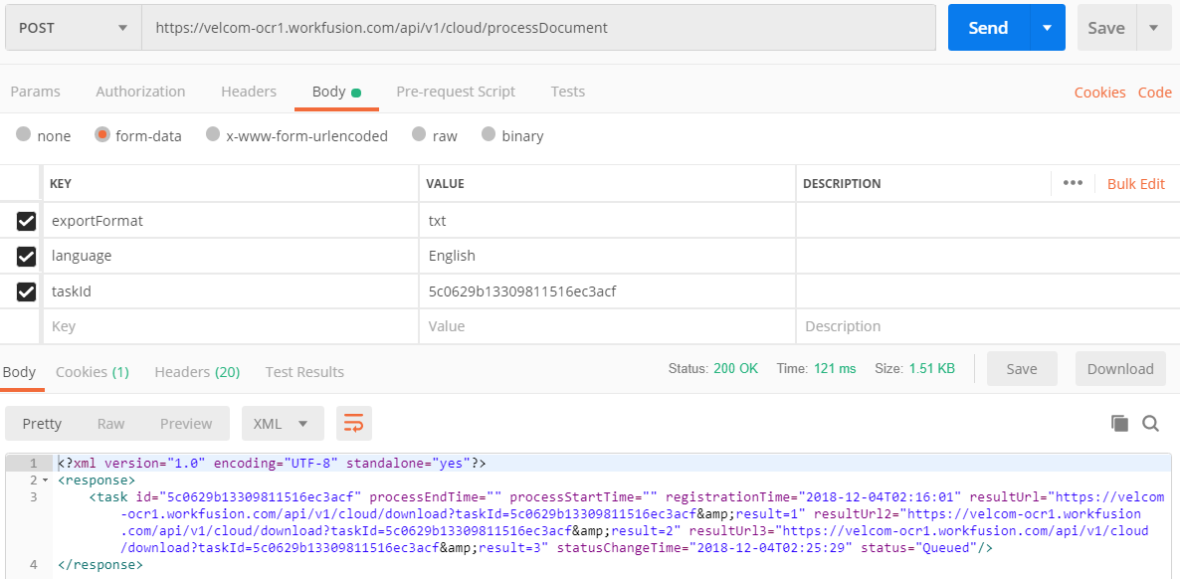Select the binary body type option

pyautogui.click(x=489, y=134)
